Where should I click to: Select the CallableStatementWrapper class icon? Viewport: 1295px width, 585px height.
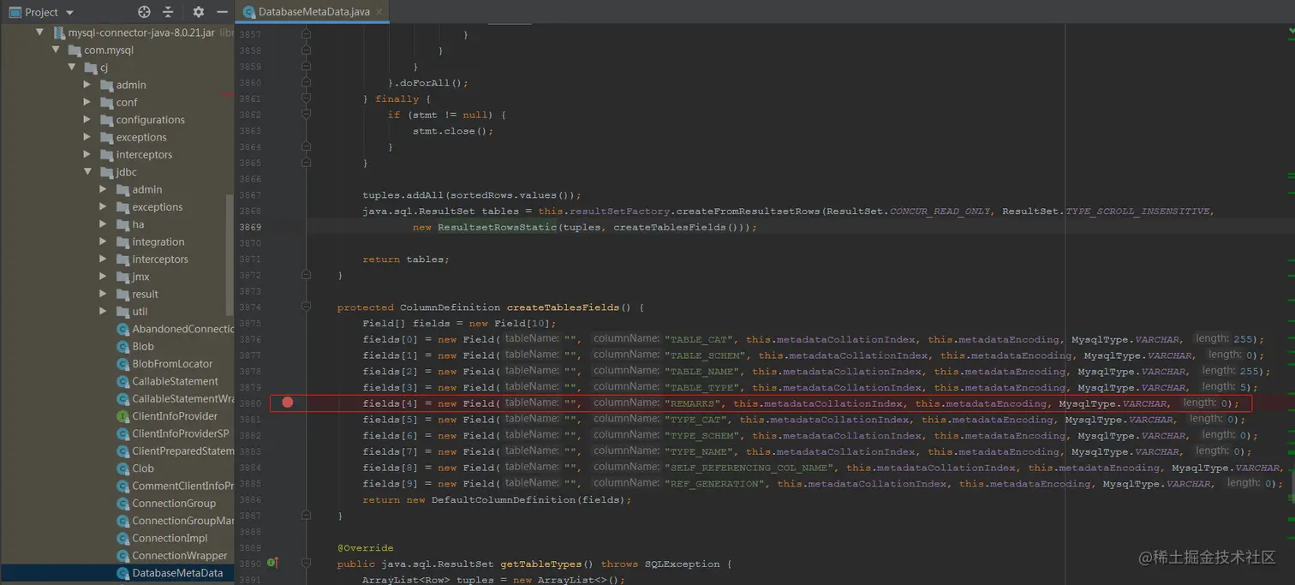coord(122,398)
